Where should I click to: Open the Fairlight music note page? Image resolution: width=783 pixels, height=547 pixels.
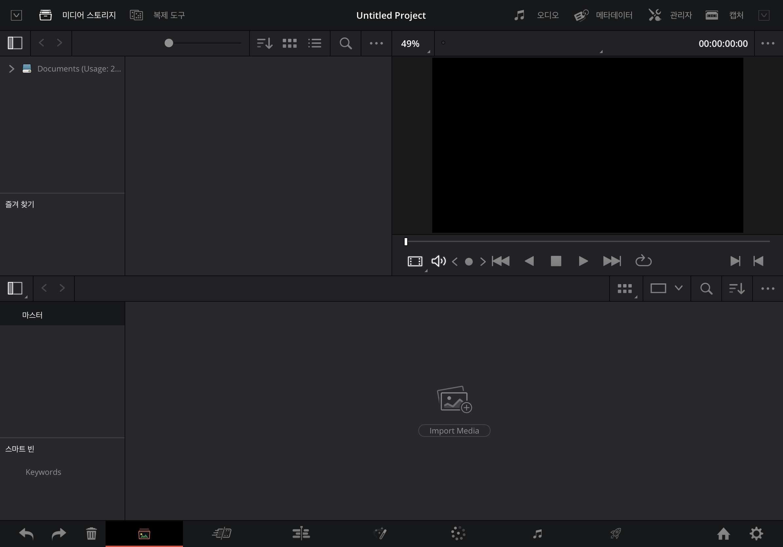pyautogui.click(x=537, y=533)
